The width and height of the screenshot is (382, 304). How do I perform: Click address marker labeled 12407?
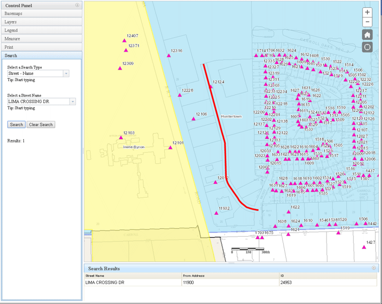124,40
